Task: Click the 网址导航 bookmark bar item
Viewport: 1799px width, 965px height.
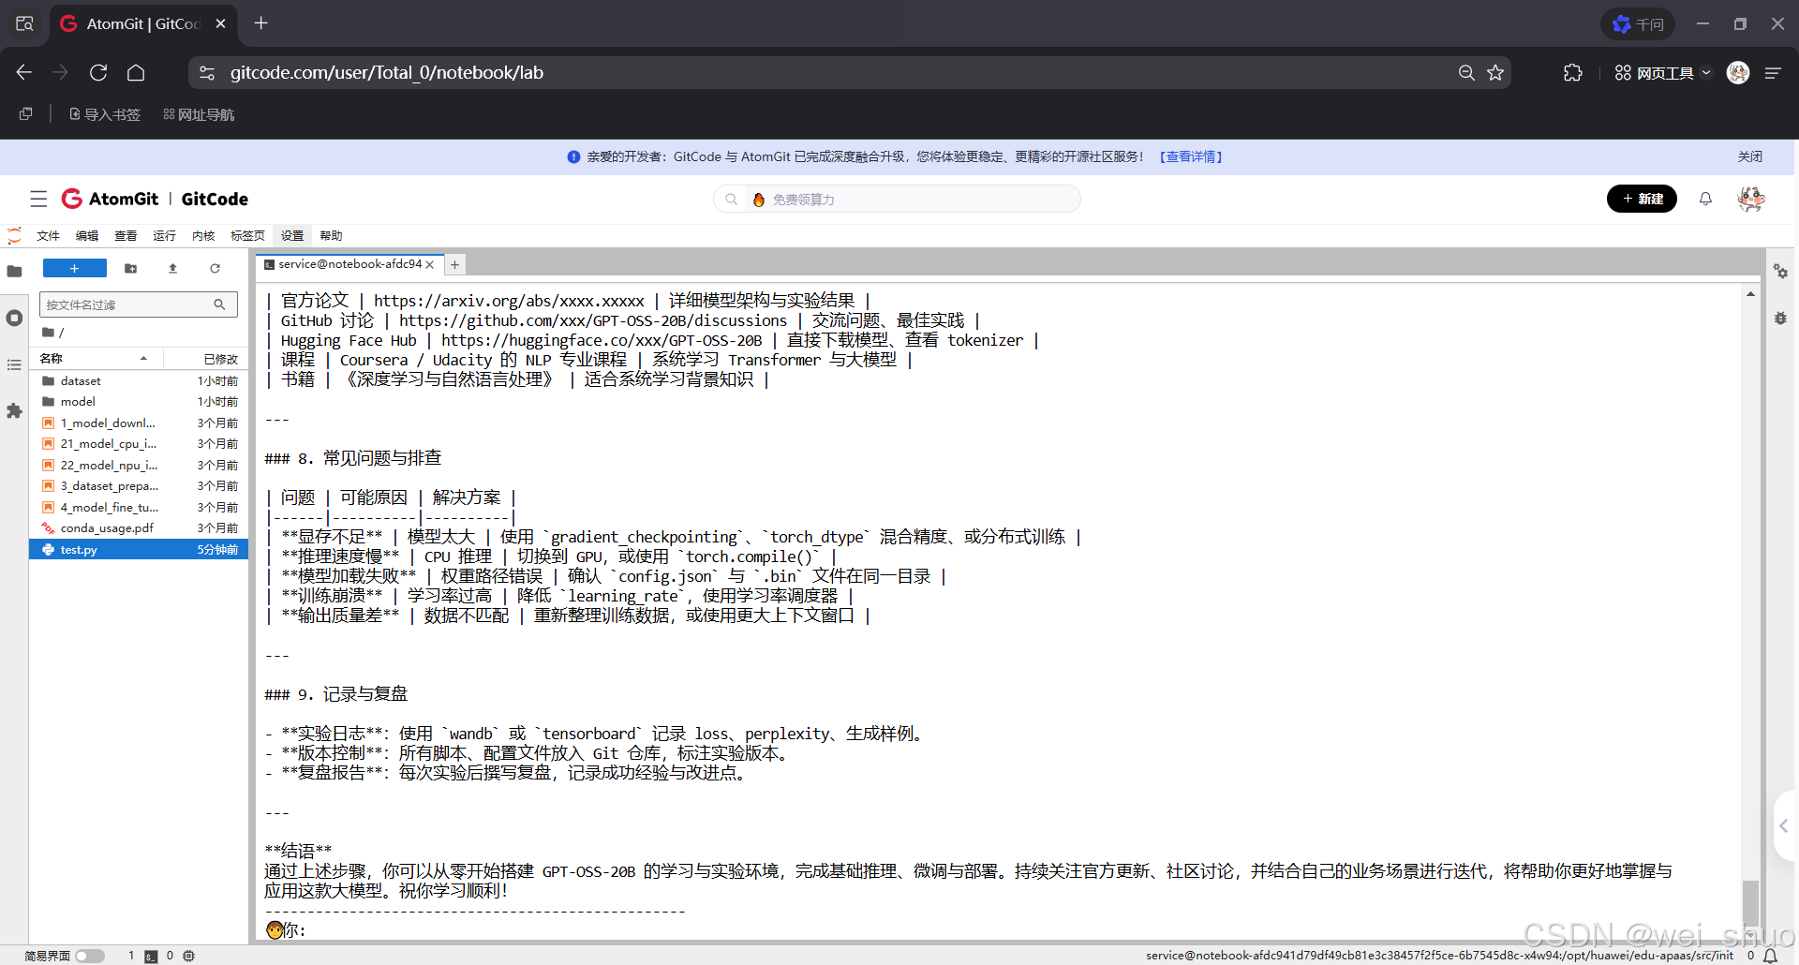Action: coord(199,114)
